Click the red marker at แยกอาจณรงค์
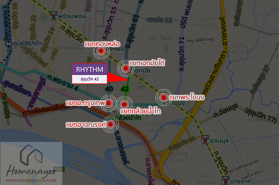This screenshot has height=185, width=279. coord(110,124)
